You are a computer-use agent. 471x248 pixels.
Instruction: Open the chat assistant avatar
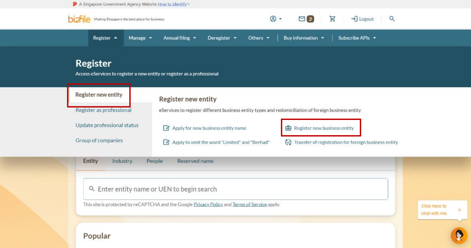point(459,235)
